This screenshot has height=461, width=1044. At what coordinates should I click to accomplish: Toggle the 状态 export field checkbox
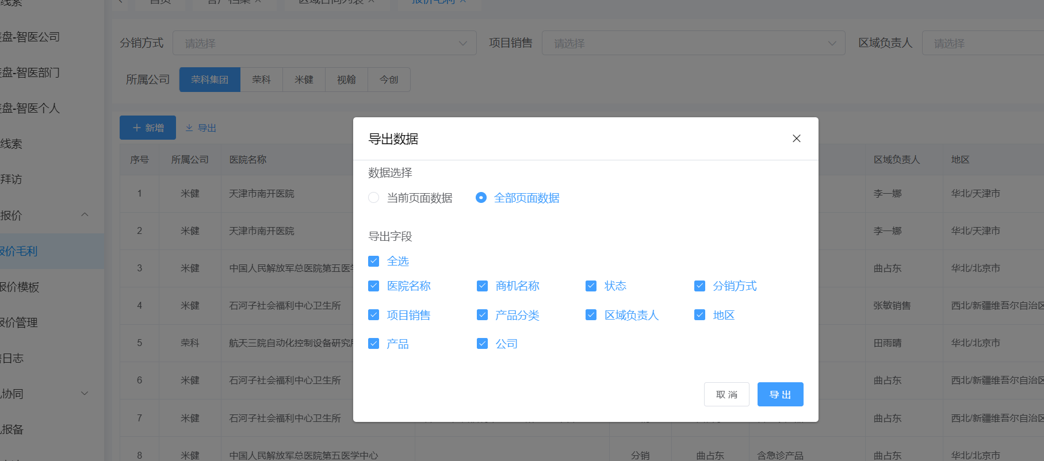coord(591,286)
